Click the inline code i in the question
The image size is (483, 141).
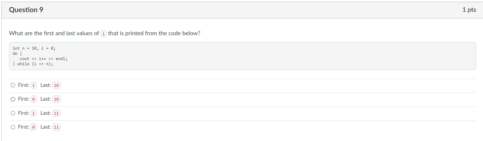(104, 34)
